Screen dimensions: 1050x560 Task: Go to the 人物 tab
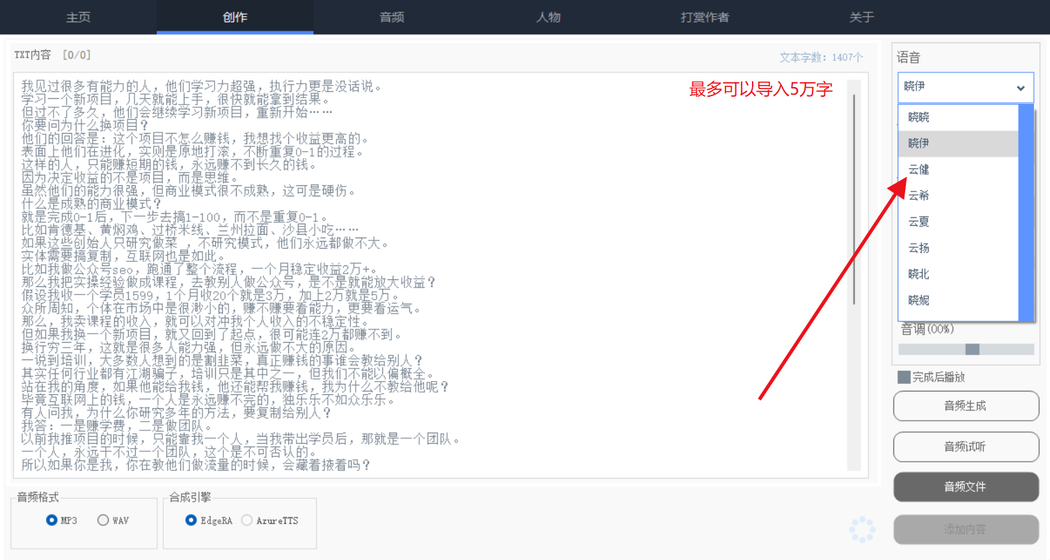click(548, 17)
